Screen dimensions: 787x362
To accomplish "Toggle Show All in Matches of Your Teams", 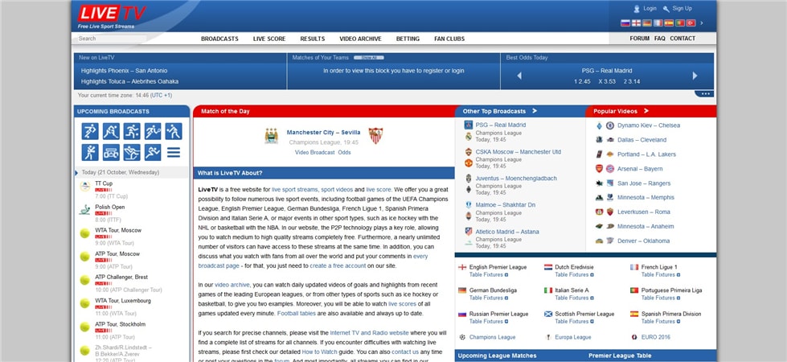I will pyautogui.click(x=368, y=58).
